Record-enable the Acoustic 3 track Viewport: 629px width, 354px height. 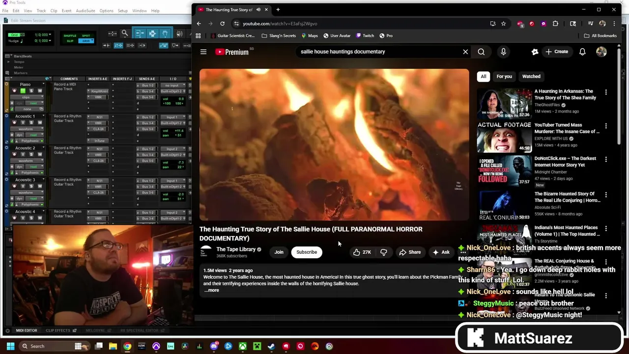tap(14, 186)
